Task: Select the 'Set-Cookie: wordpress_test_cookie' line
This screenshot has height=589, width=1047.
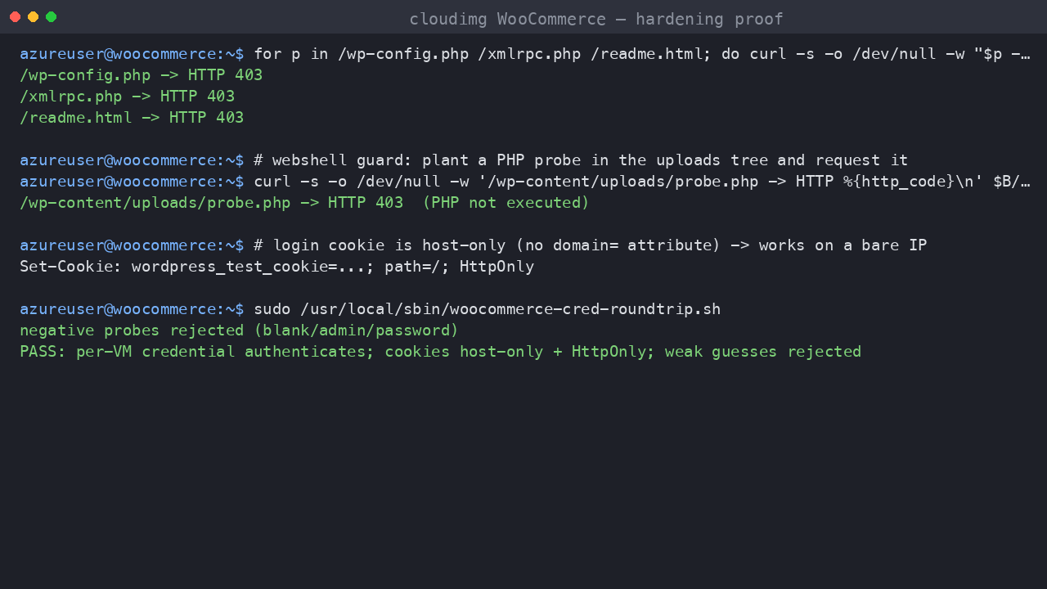Action: [x=277, y=267]
